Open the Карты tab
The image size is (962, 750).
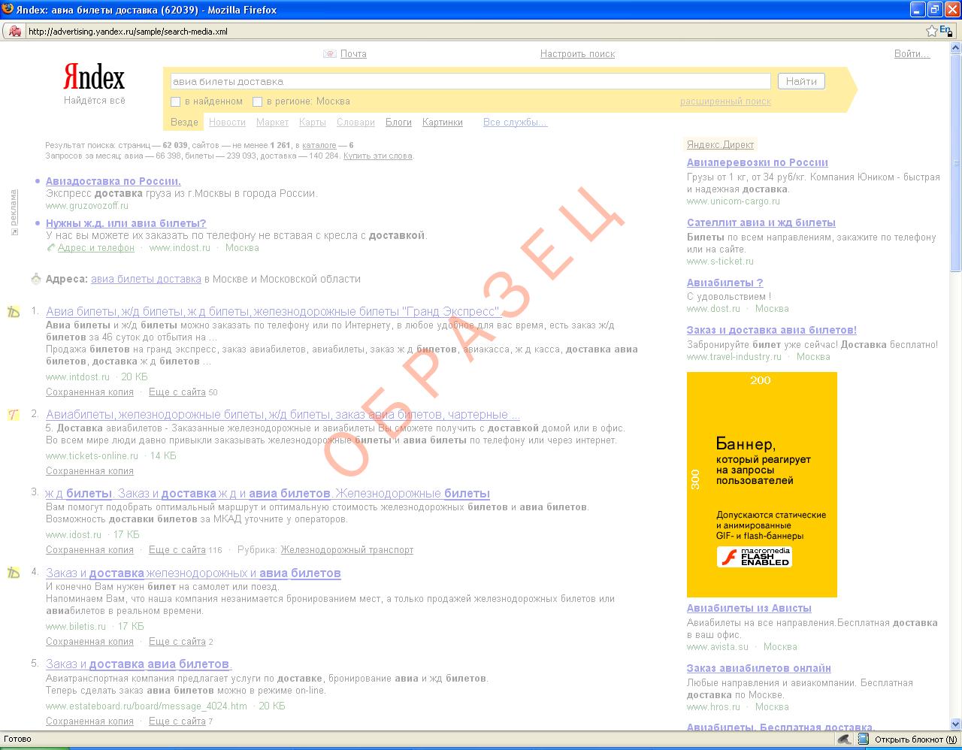pyautogui.click(x=313, y=122)
